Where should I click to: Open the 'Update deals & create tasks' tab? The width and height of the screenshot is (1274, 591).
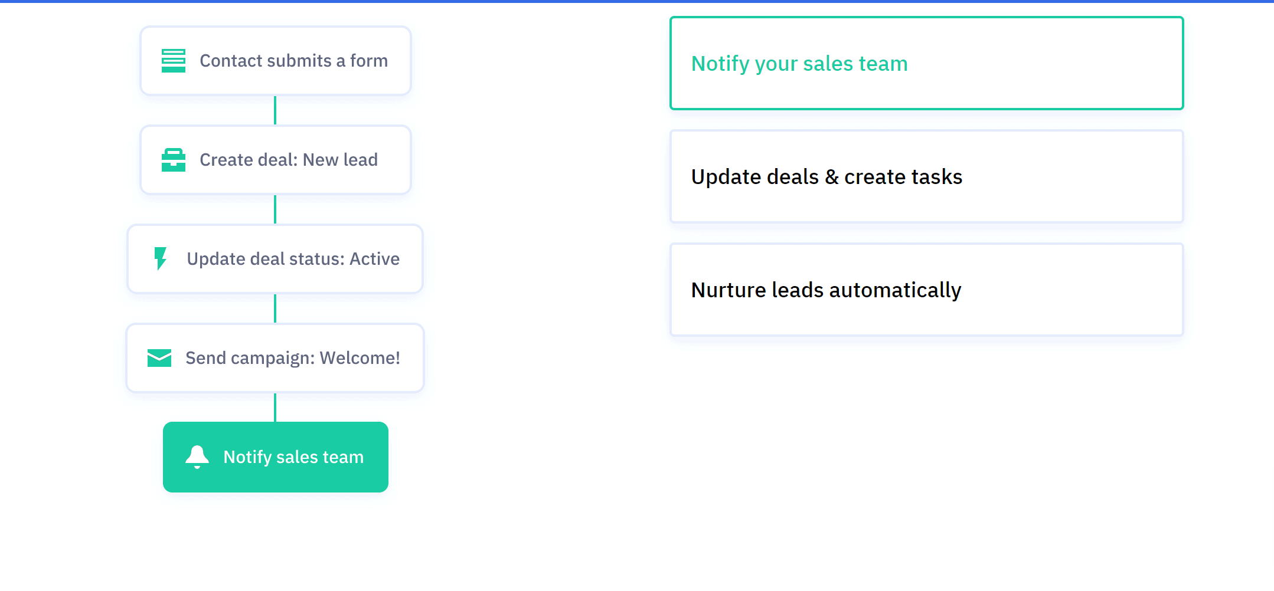point(927,176)
